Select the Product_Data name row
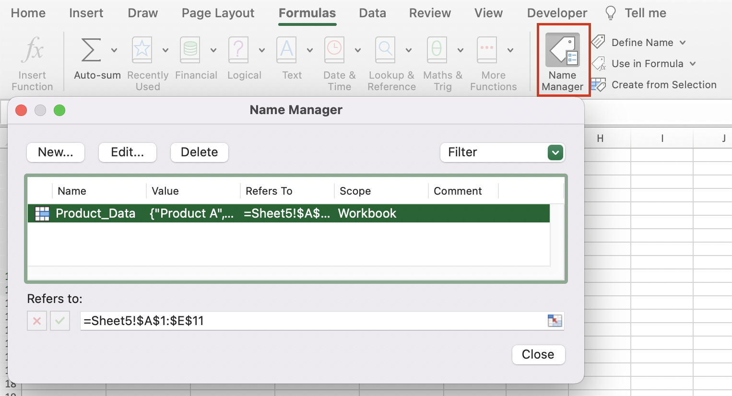This screenshot has width=732, height=396. (289, 213)
